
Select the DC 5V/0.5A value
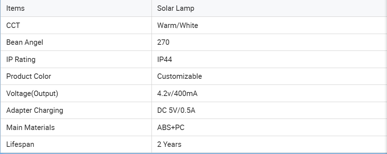pos(176,110)
